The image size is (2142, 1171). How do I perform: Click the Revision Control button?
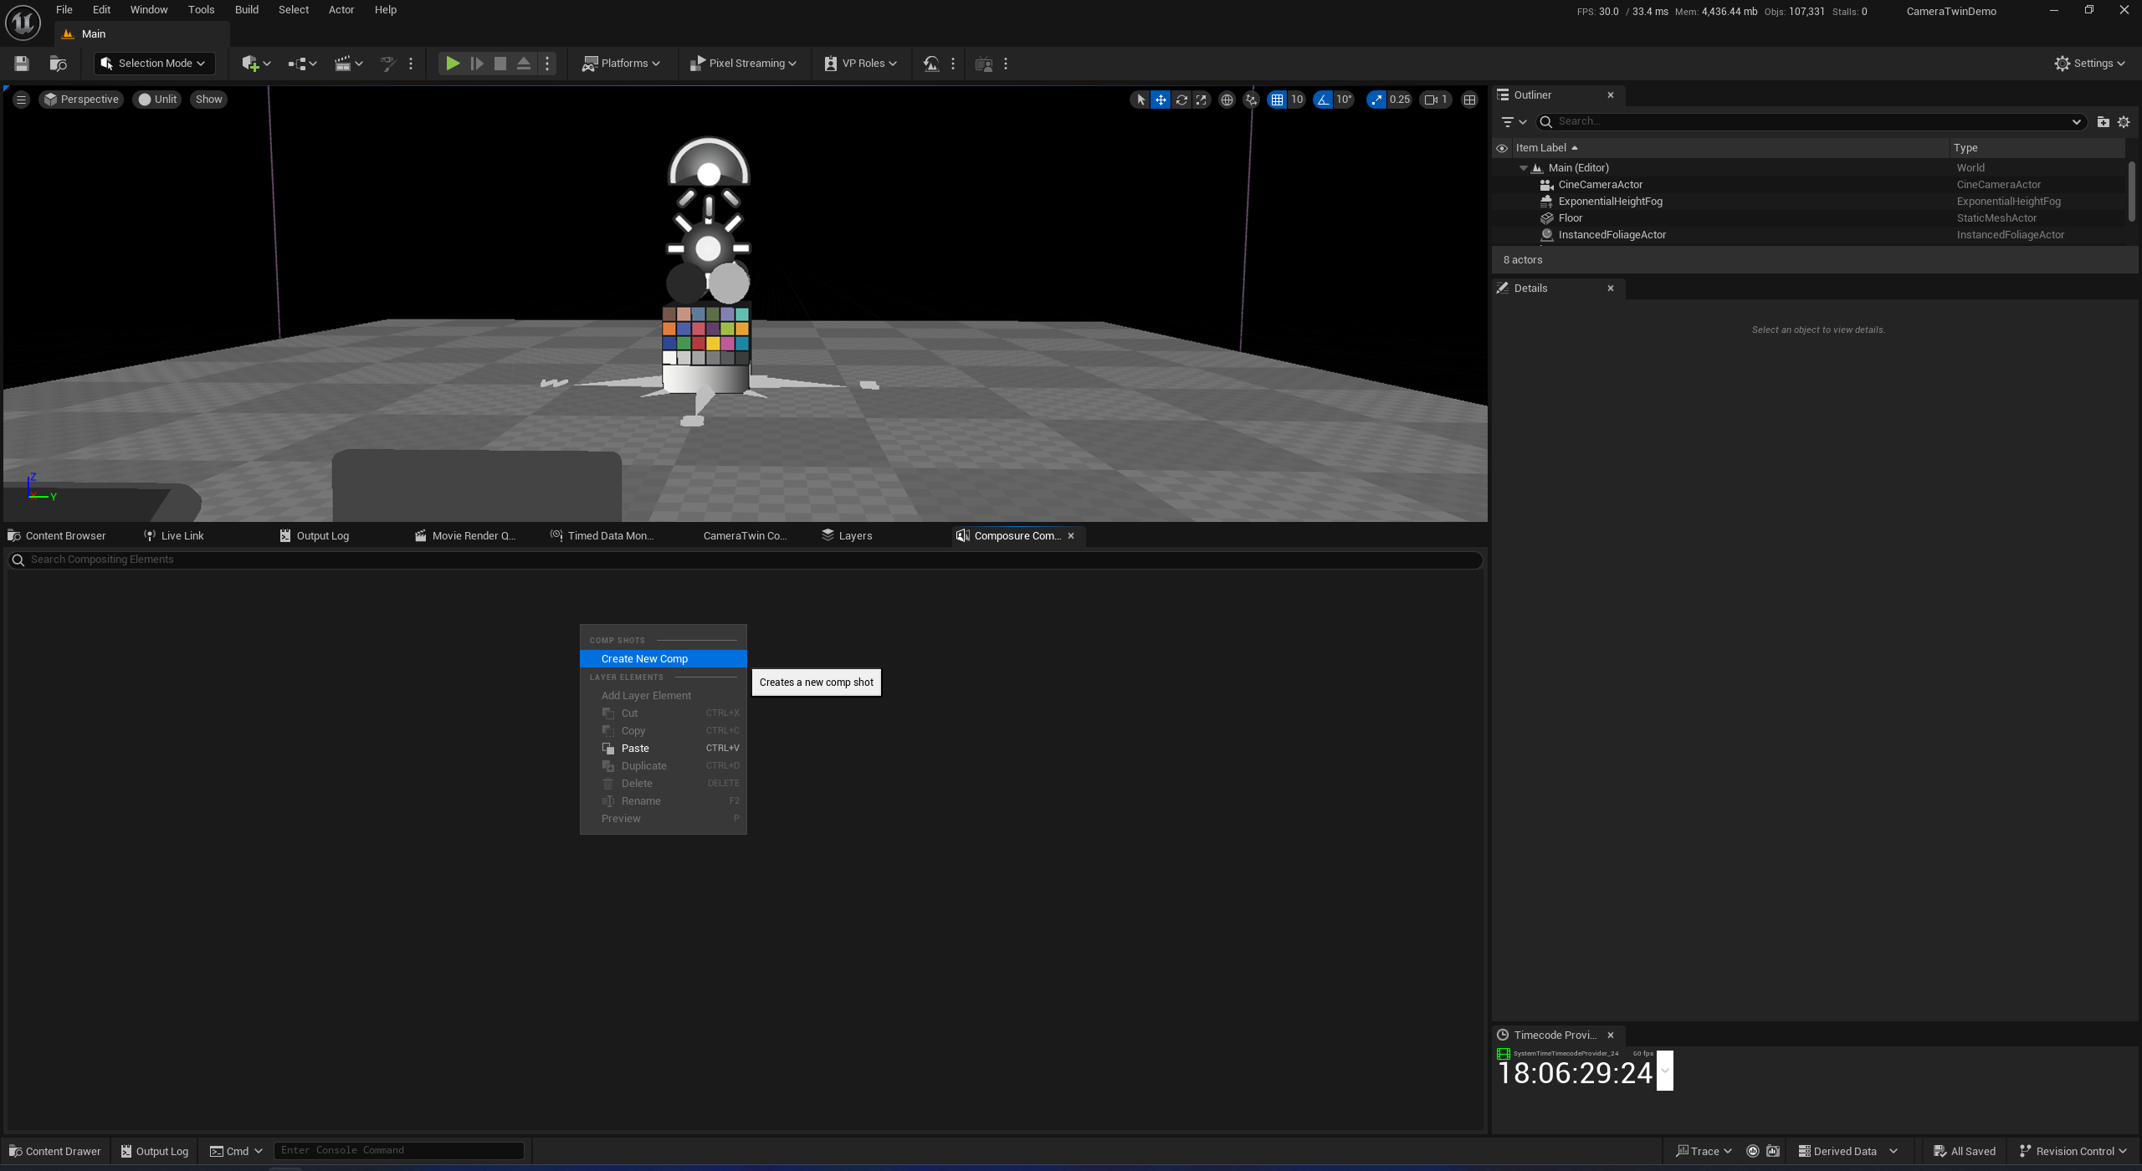[x=2073, y=1152]
